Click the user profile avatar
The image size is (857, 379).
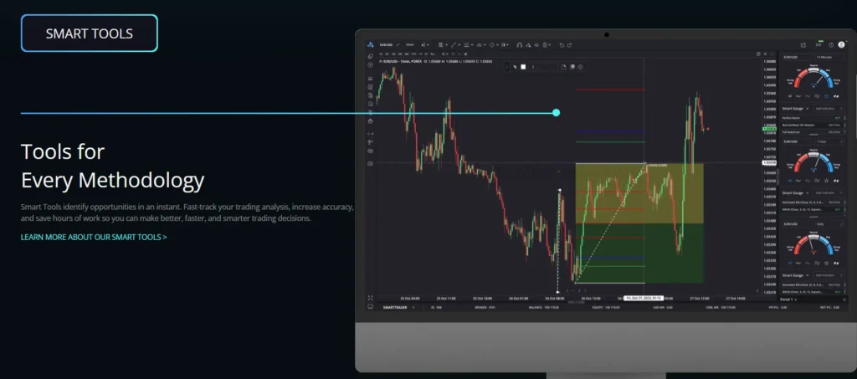point(841,45)
